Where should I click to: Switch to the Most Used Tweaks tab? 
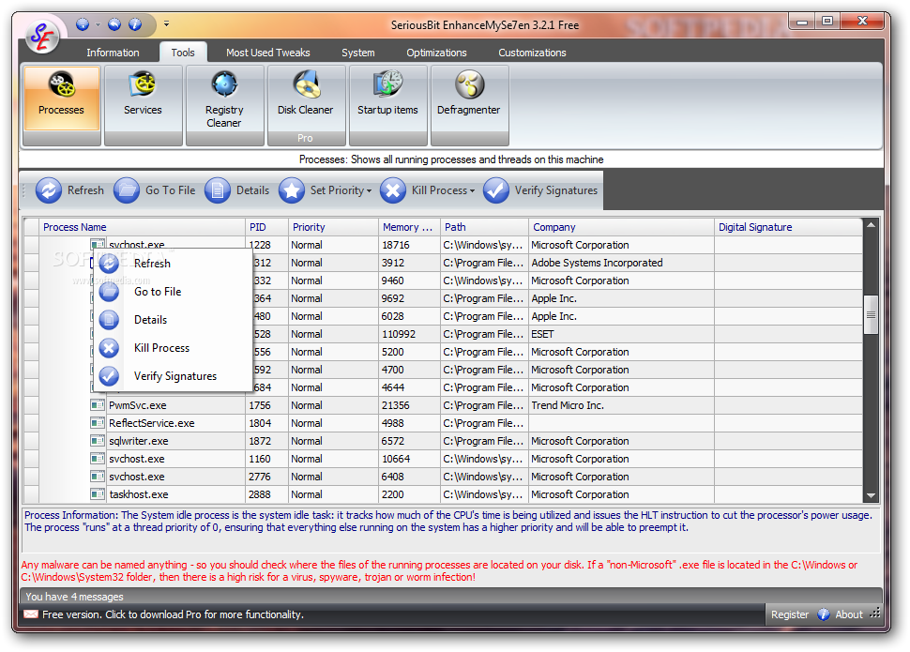(x=268, y=53)
